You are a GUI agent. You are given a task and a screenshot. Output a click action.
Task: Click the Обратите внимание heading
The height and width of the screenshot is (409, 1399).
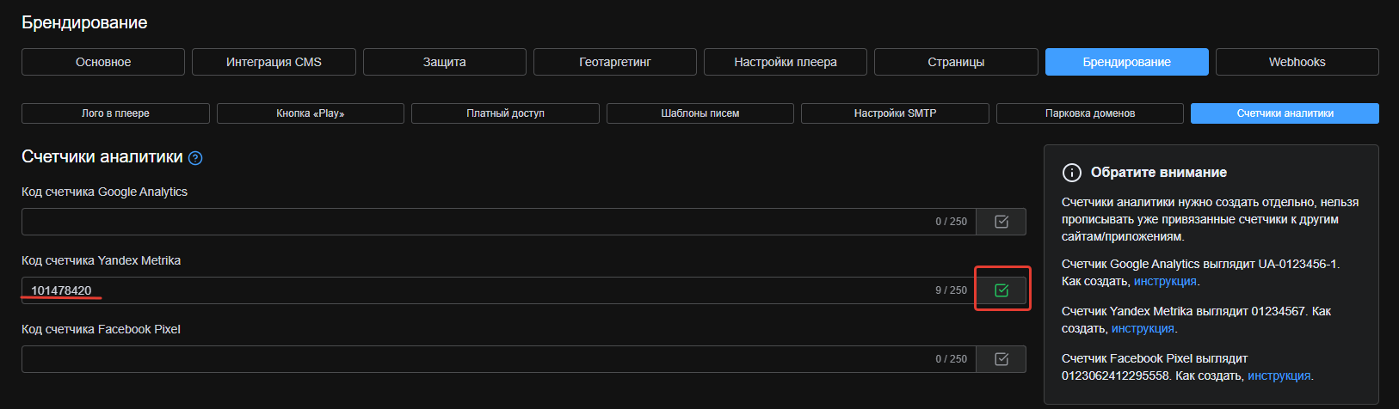(x=1159, y=173)
